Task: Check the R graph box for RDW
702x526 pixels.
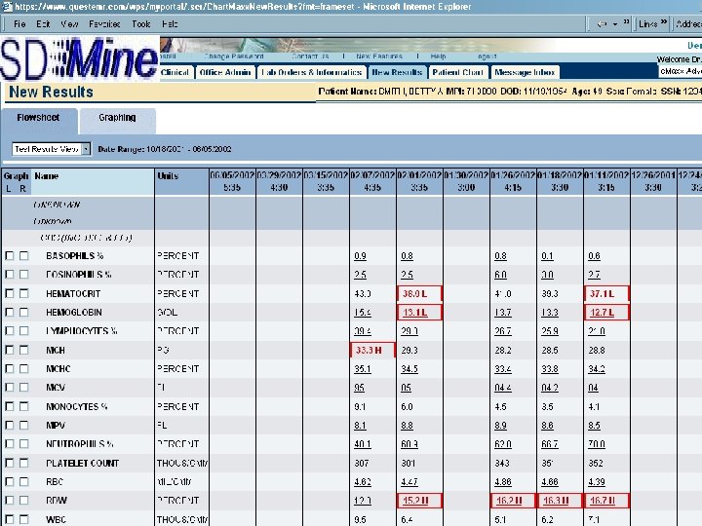Action: 23,500
